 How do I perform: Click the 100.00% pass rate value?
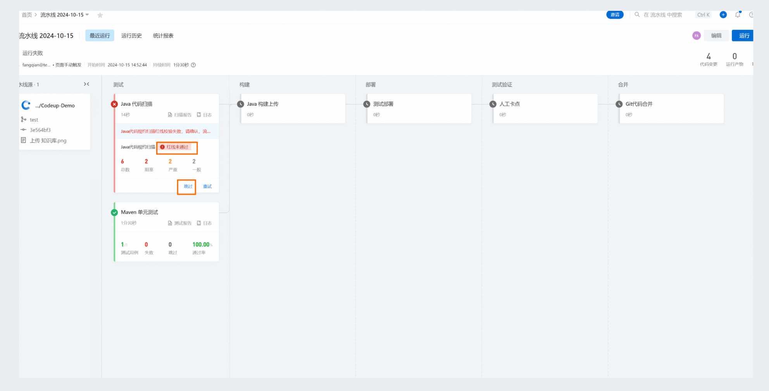202,245
